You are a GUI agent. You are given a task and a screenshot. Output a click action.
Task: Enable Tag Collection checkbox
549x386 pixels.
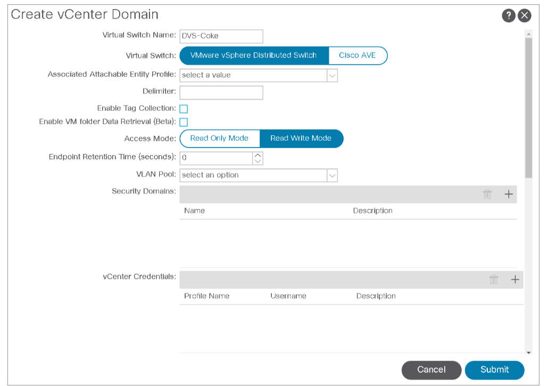184,109
